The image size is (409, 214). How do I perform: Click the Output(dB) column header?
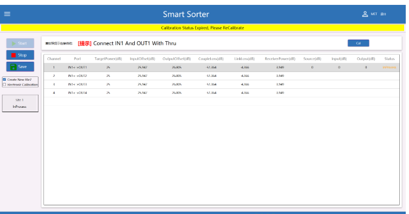click(366, 59)
